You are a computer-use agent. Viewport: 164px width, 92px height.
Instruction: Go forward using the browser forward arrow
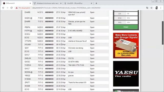click(x=7, y=8)
